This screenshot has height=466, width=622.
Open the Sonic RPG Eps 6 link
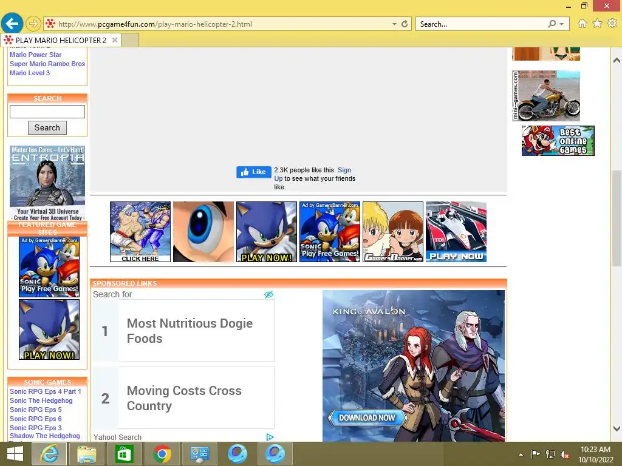tap(36, 419)
